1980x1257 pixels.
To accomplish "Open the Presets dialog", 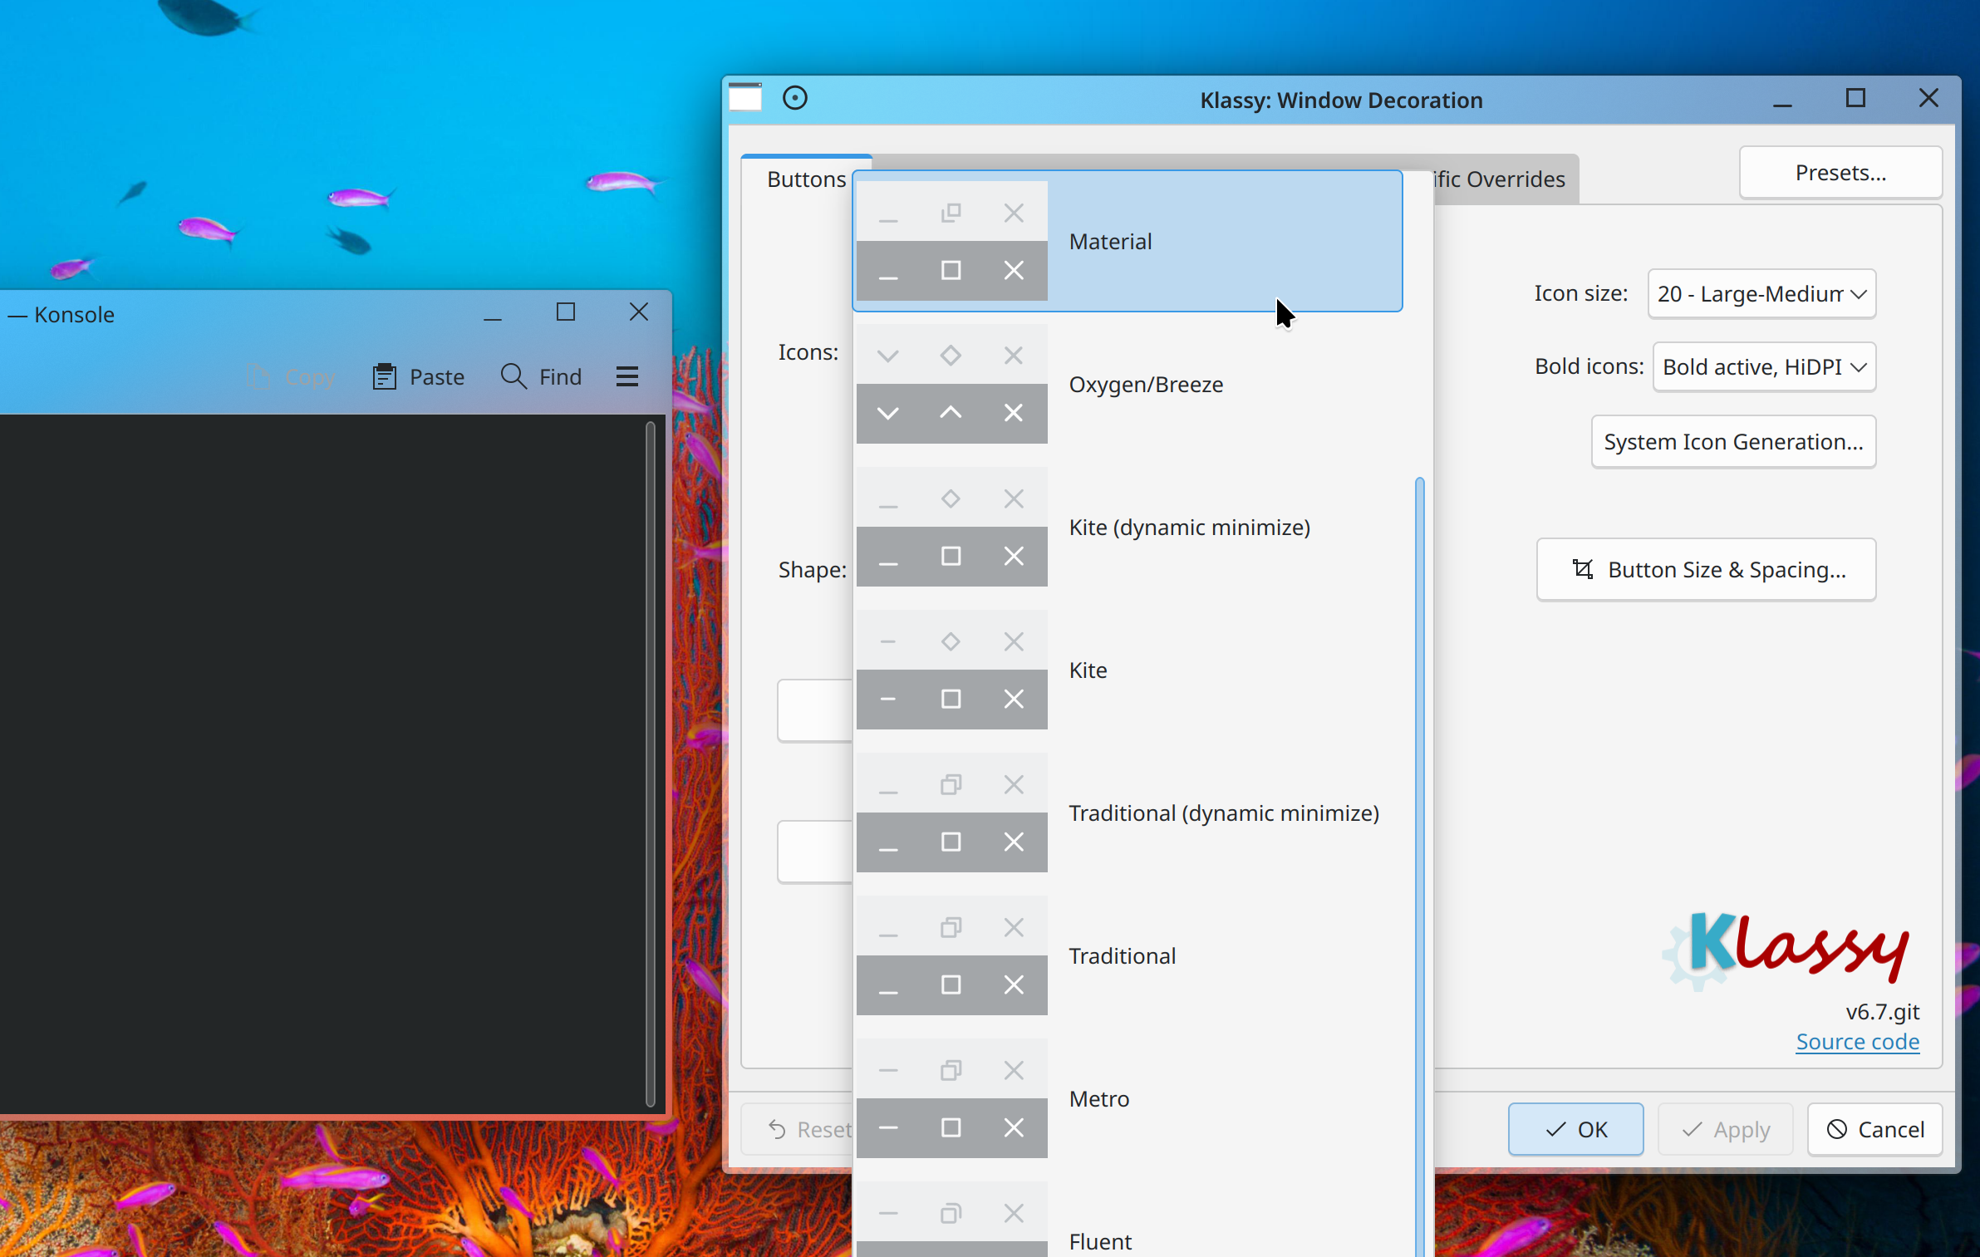I will tap(1840, 173).
